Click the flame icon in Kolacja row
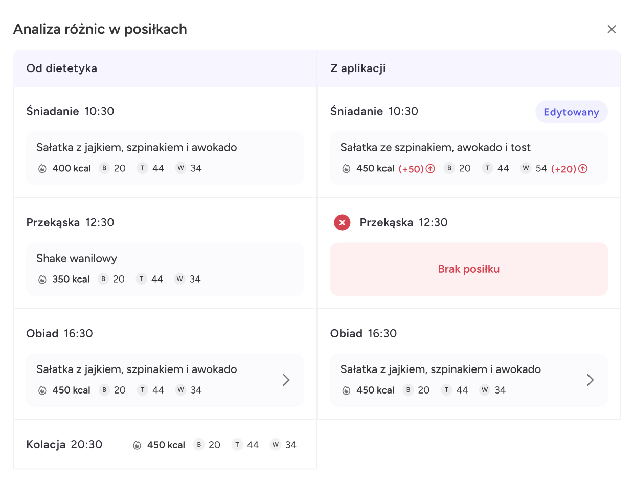634x486 pixels. pos(137,445)
